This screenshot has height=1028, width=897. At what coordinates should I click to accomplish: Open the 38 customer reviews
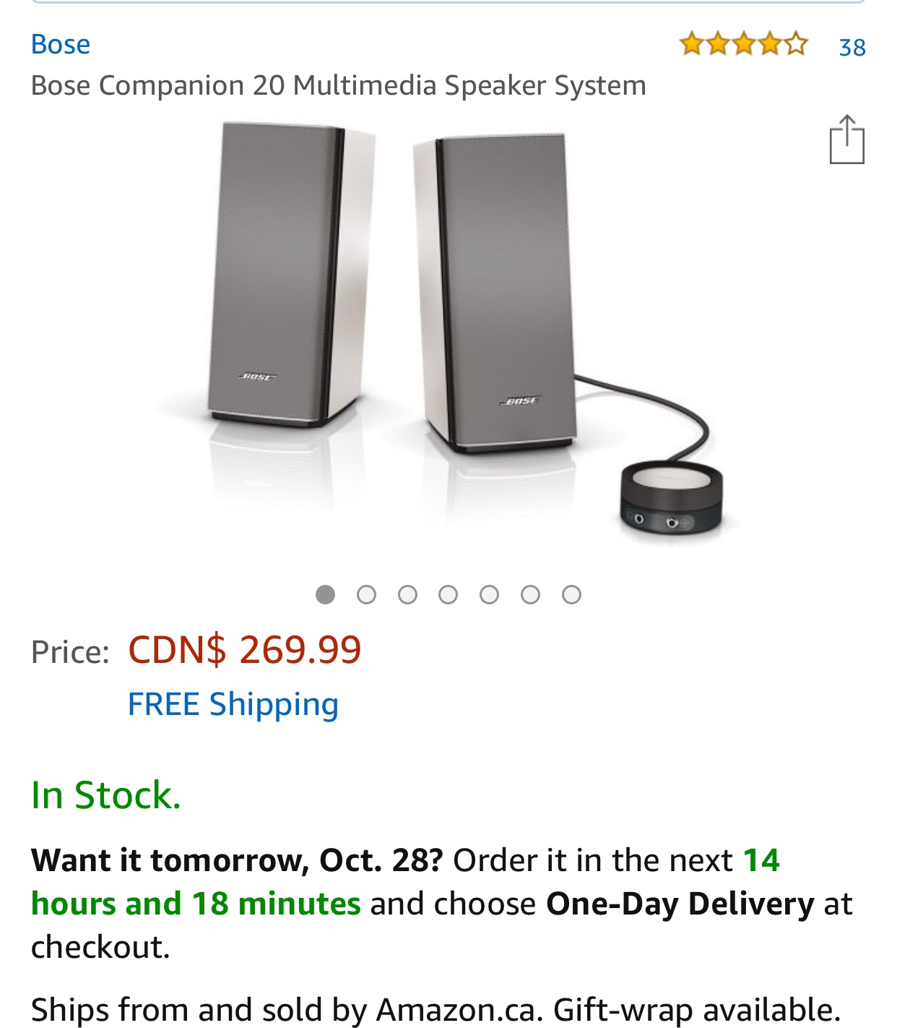pos(852,47)
